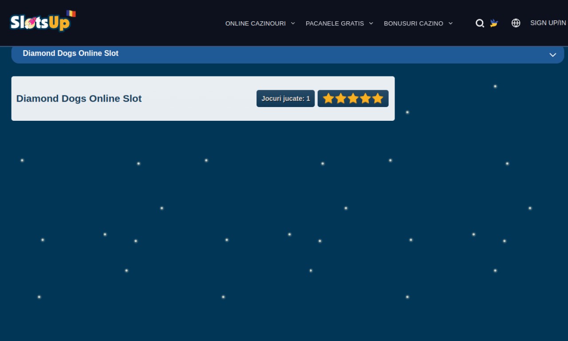Viewport: 568px width, 341px height.
Task: Open the search magnifier icon
Action: (480, 23)
